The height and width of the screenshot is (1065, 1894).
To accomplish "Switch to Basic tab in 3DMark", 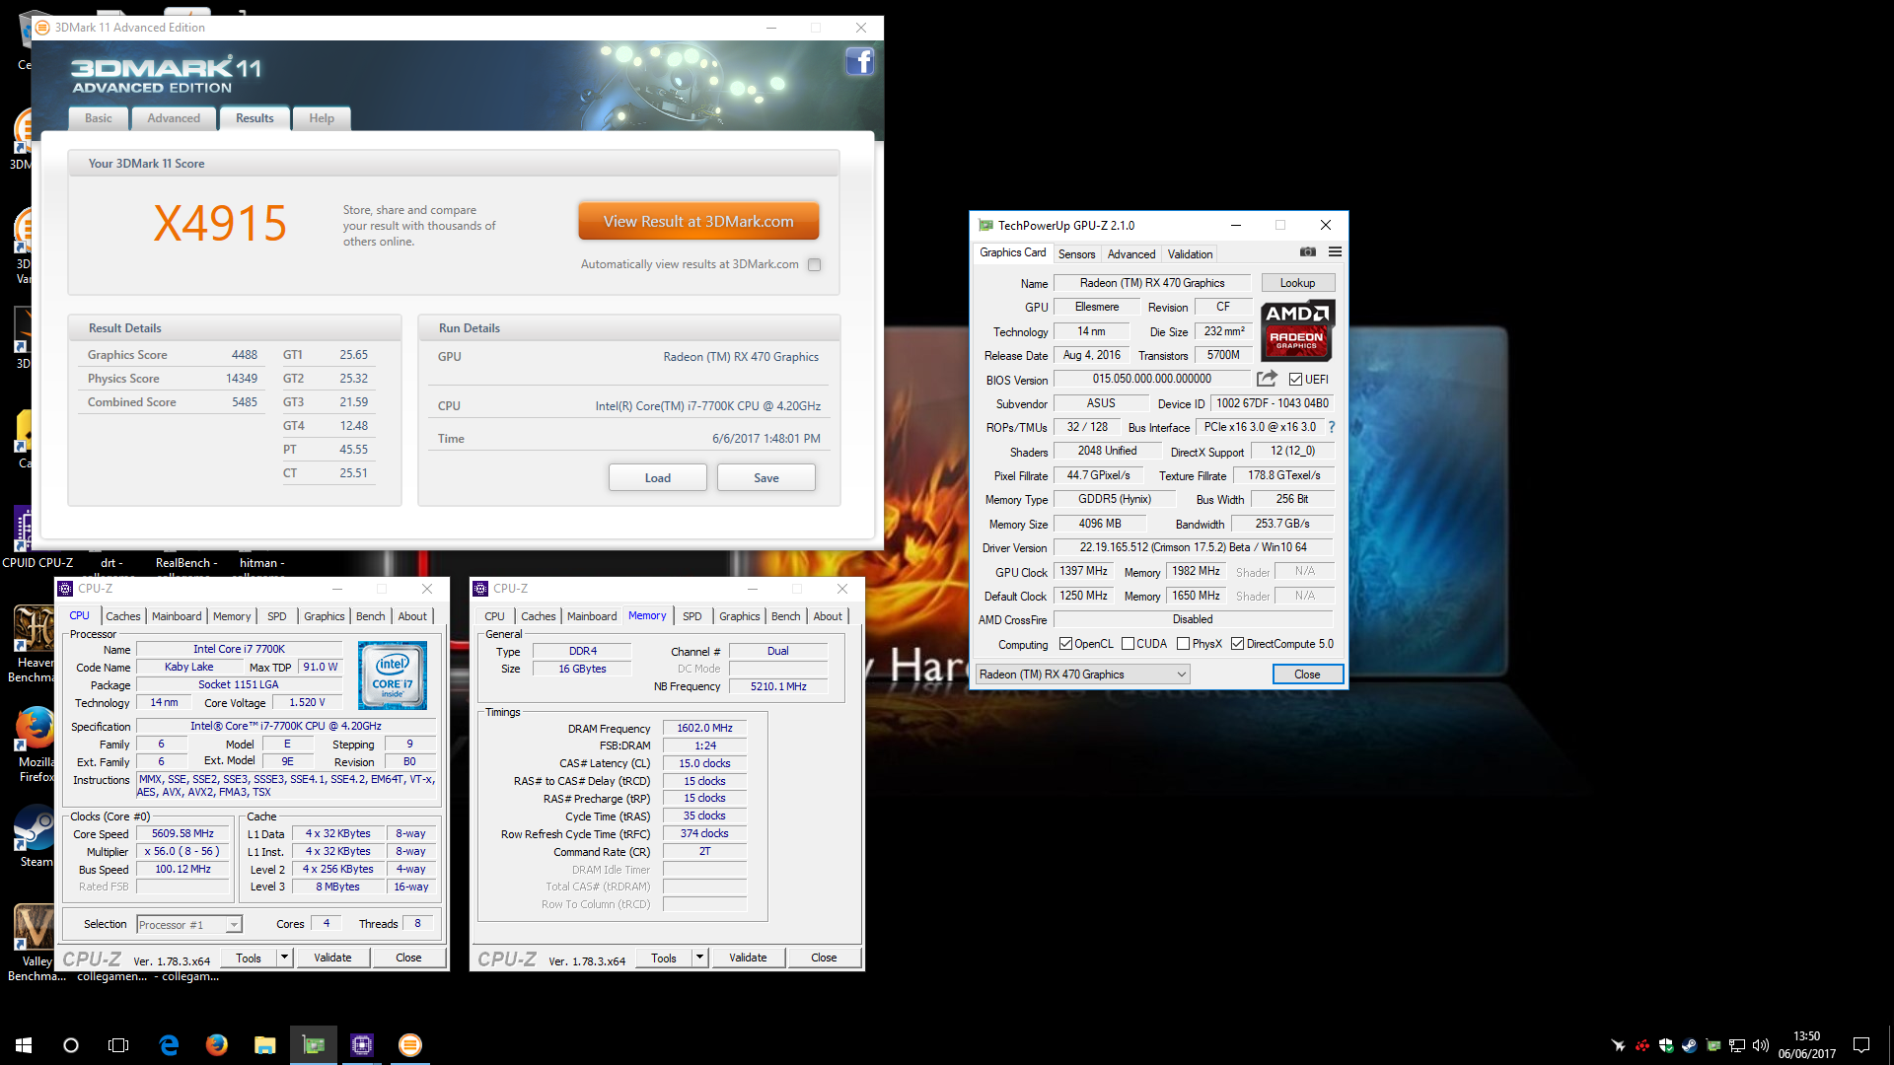I will click(99, 118).
